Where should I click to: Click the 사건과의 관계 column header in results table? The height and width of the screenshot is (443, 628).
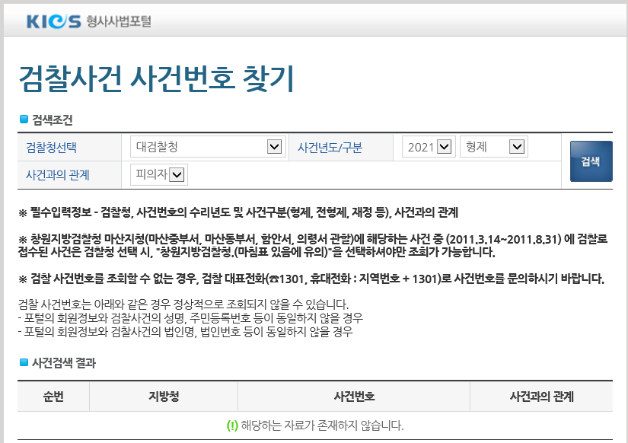pos(541,397)
